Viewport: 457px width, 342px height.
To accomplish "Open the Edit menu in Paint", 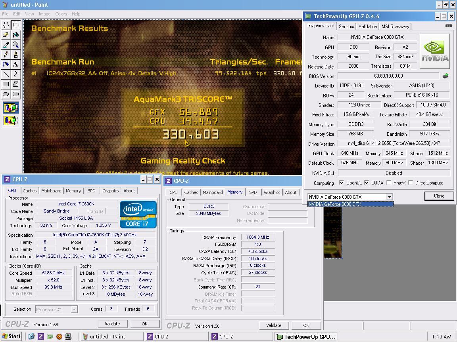I will [17, 14].
